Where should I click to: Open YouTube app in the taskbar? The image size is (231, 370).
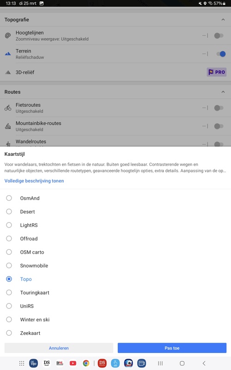click(73, 363)
